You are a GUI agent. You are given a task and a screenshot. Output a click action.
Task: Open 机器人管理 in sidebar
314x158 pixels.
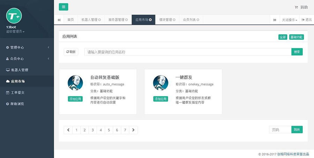point(27,70)
